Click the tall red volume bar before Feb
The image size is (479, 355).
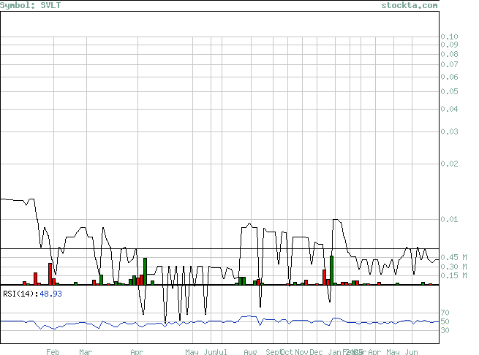point(50,274)
